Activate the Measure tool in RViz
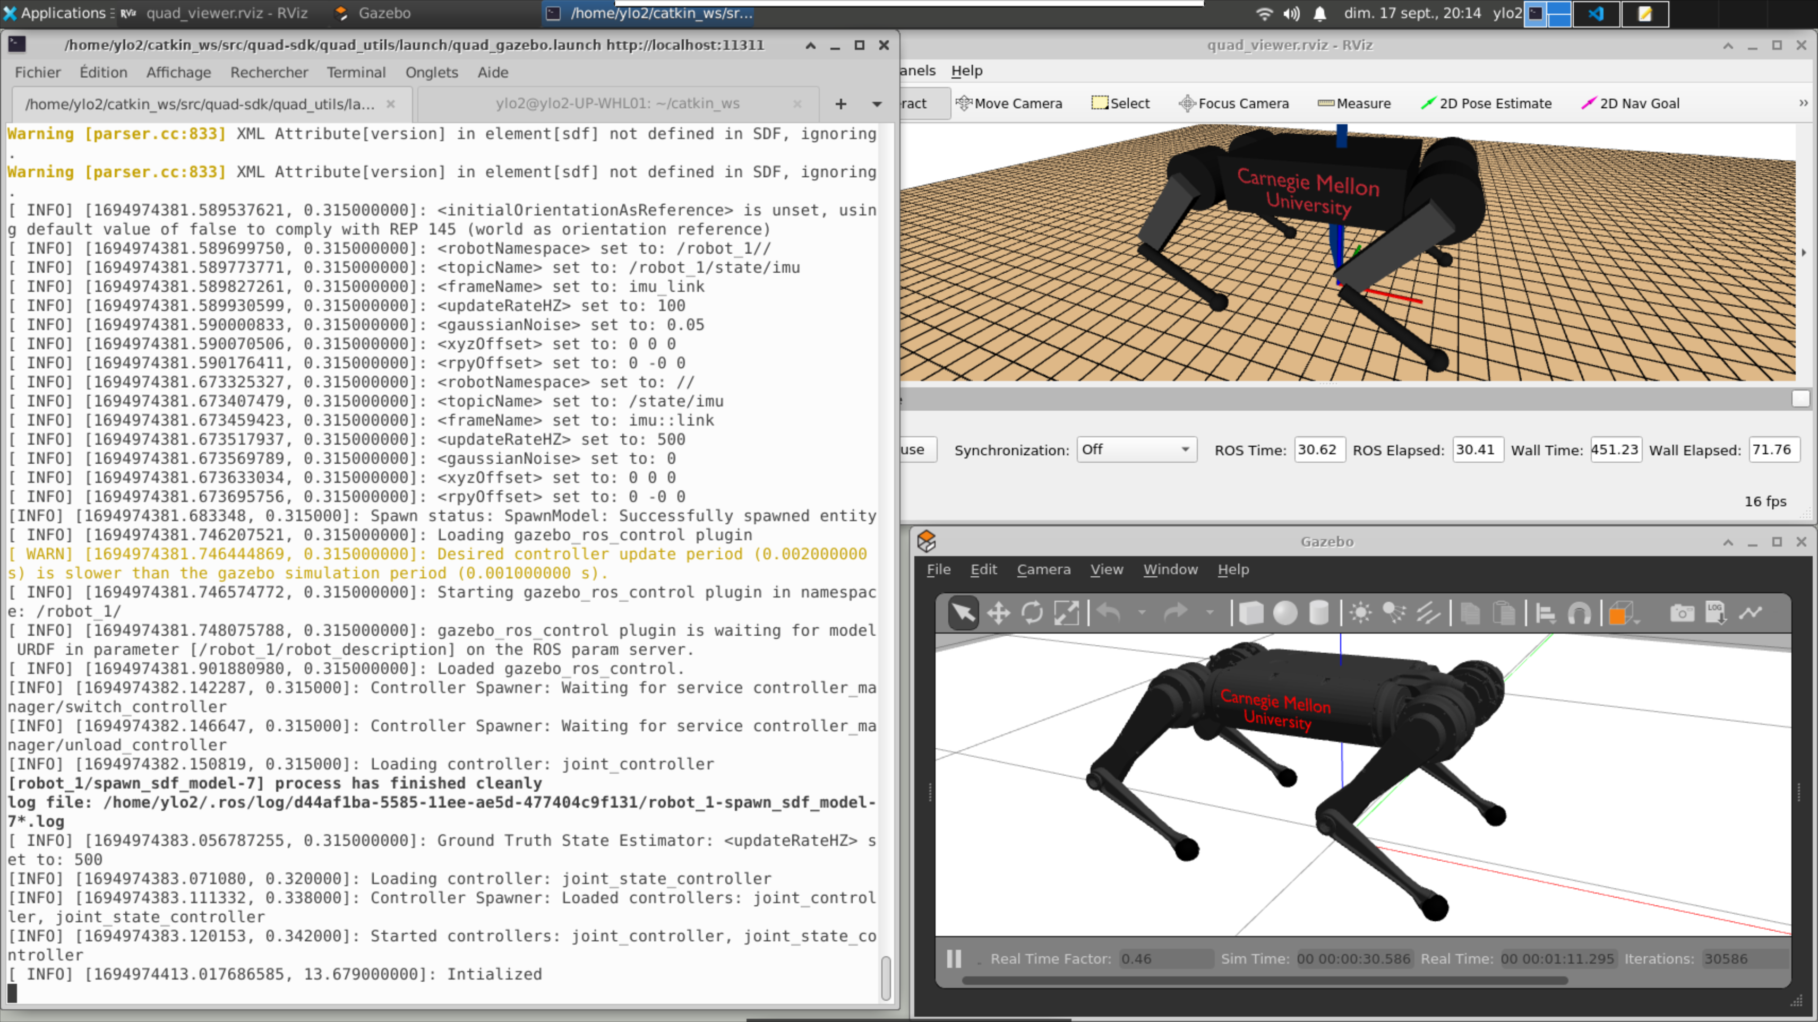The image size is (1818, 1022). (1354, 103)
